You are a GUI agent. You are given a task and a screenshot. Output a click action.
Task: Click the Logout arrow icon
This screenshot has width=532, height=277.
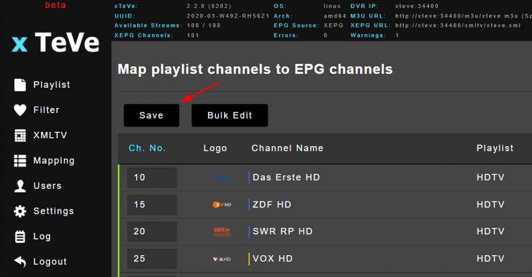coord(20,262)
